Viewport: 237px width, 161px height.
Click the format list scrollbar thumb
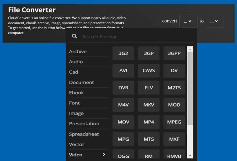coord(190,88)
